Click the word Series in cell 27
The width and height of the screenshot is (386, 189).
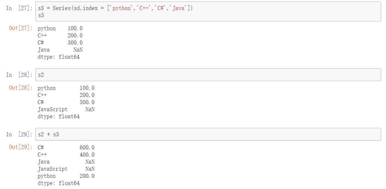[x=62, y=8]
